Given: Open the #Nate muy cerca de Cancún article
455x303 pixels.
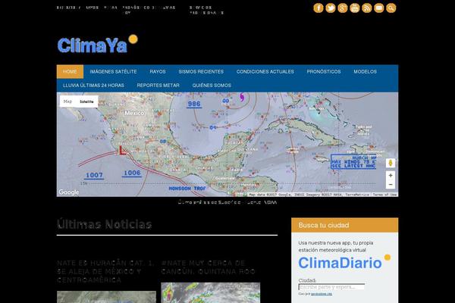Looking at the screenshot, I should point(208,267).
